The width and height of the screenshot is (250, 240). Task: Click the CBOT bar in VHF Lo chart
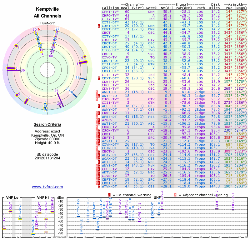point(10,211)
